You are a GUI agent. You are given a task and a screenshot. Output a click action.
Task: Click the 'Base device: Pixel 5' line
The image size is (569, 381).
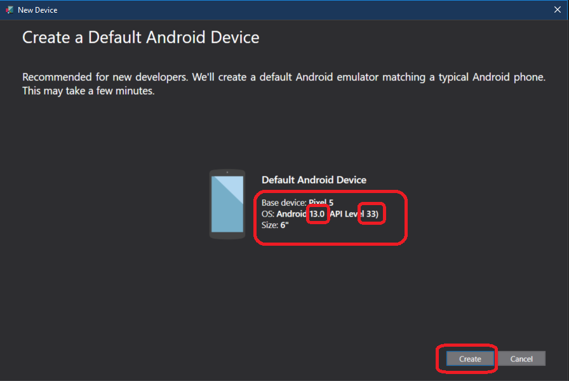(x=297, y=203)
